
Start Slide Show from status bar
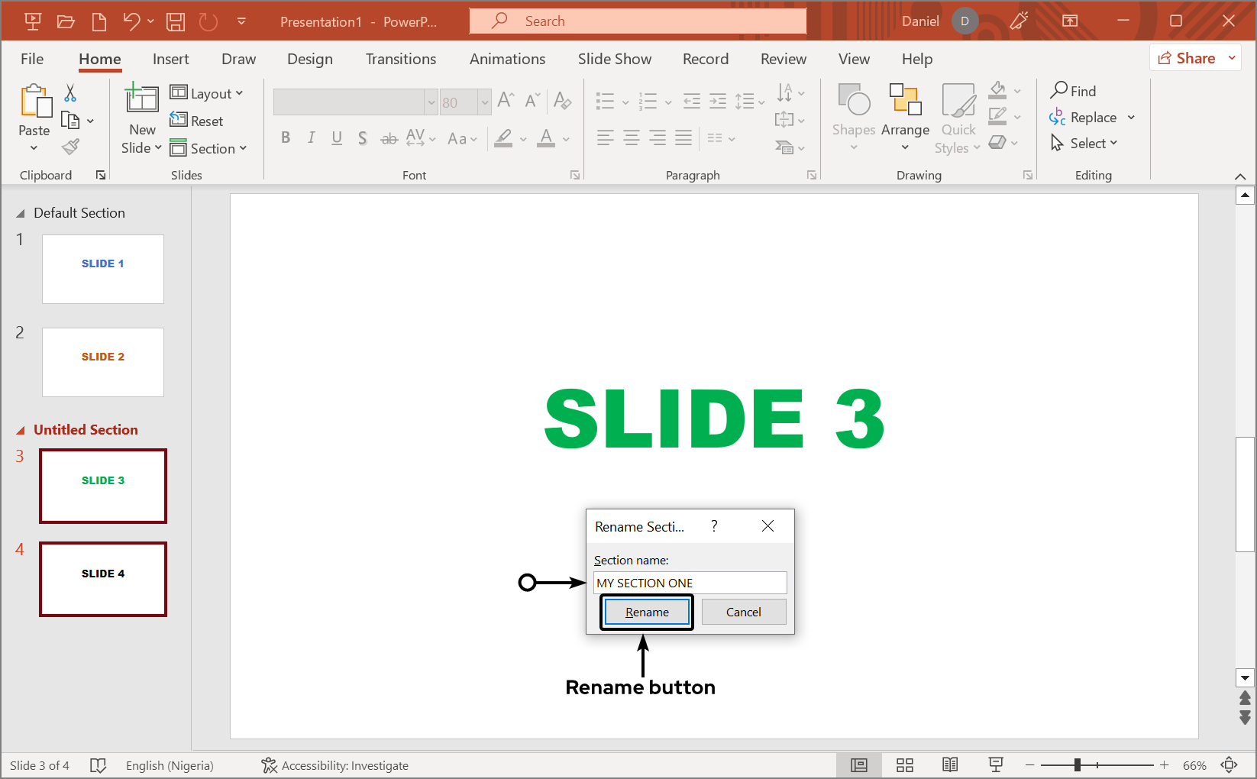point(996,764)
